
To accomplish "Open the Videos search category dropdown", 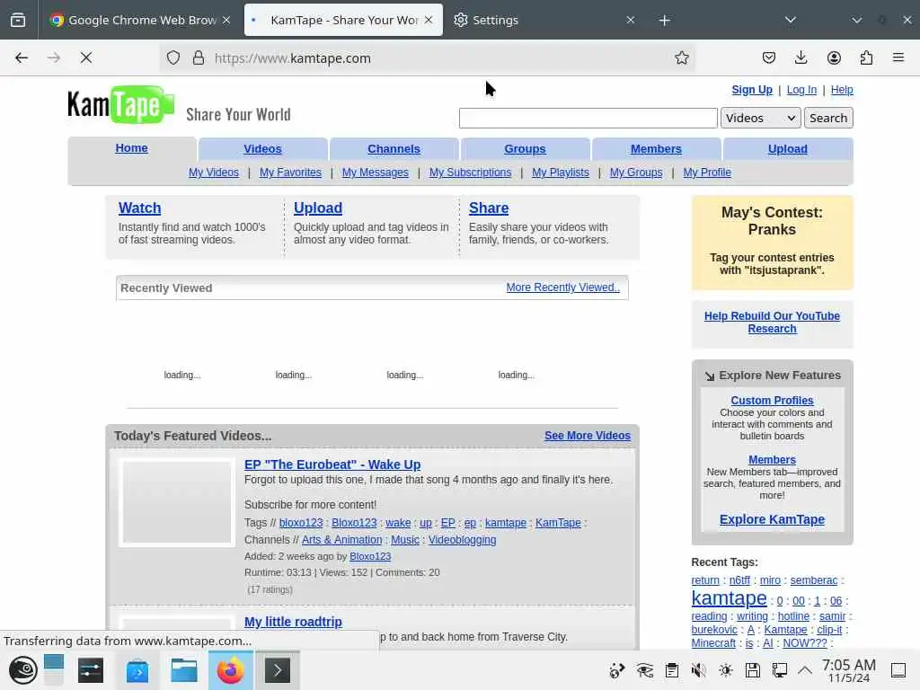I will (x=760, y=118).
